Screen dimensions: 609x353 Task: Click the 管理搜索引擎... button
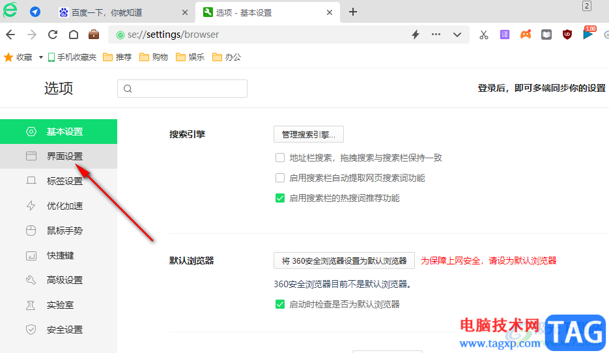pyautogui.click(x=308, y=134)
